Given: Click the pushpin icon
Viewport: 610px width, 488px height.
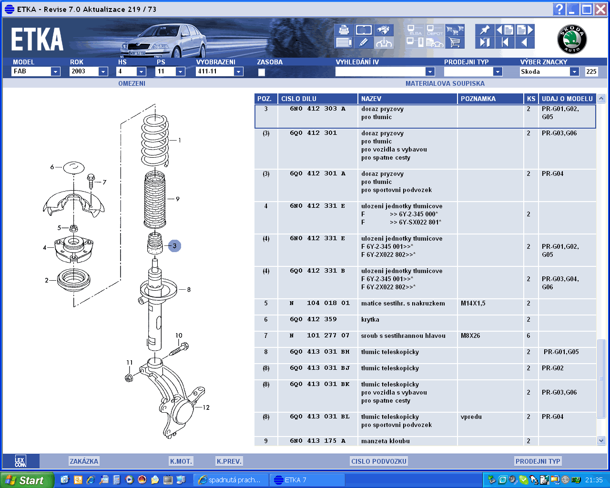Looking at the screenshot, I should pyautogui.click(x=485, y=30).
